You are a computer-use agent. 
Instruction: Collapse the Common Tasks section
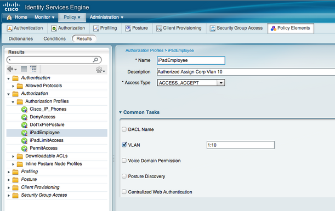pyautogui.click(x=120, y=112)
